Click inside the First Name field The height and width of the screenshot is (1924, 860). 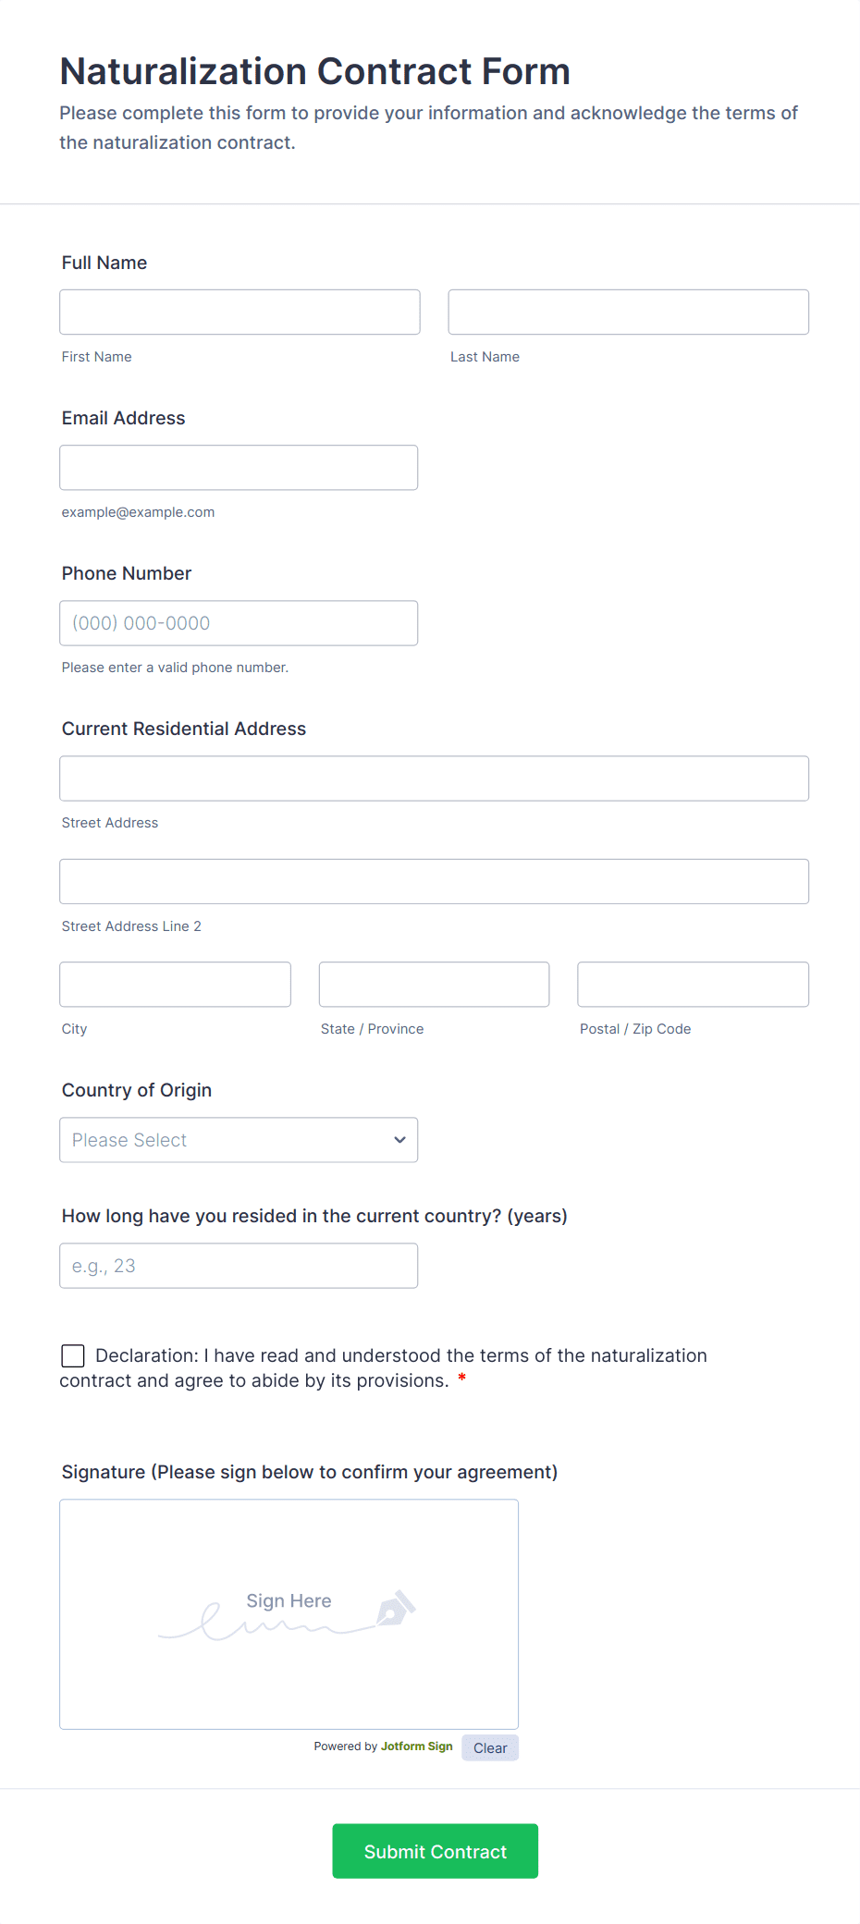pos(239,312)
